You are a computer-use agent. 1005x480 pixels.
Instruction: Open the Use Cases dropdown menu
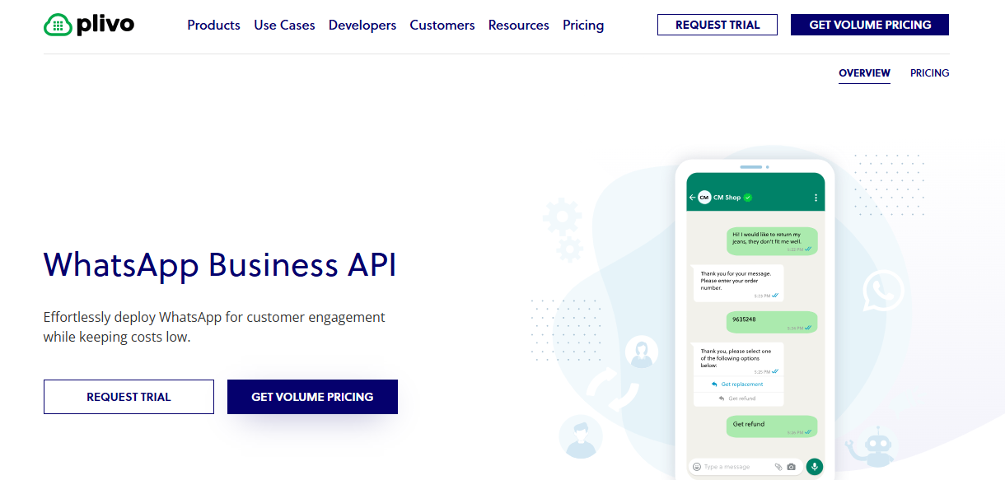284,25
